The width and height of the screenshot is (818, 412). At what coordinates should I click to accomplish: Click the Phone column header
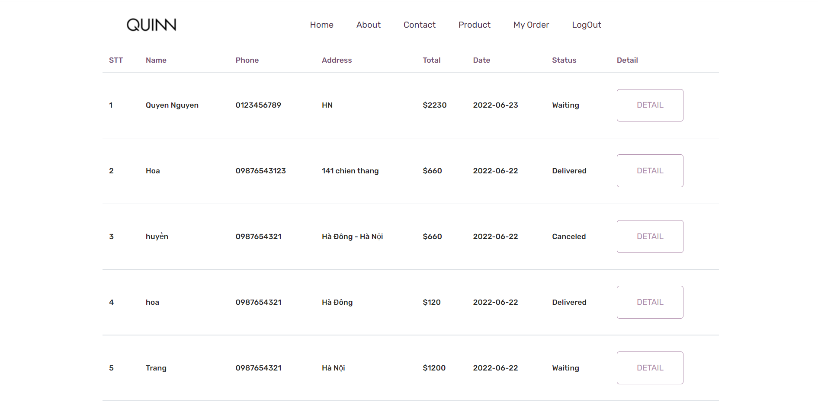coord(247,60)
